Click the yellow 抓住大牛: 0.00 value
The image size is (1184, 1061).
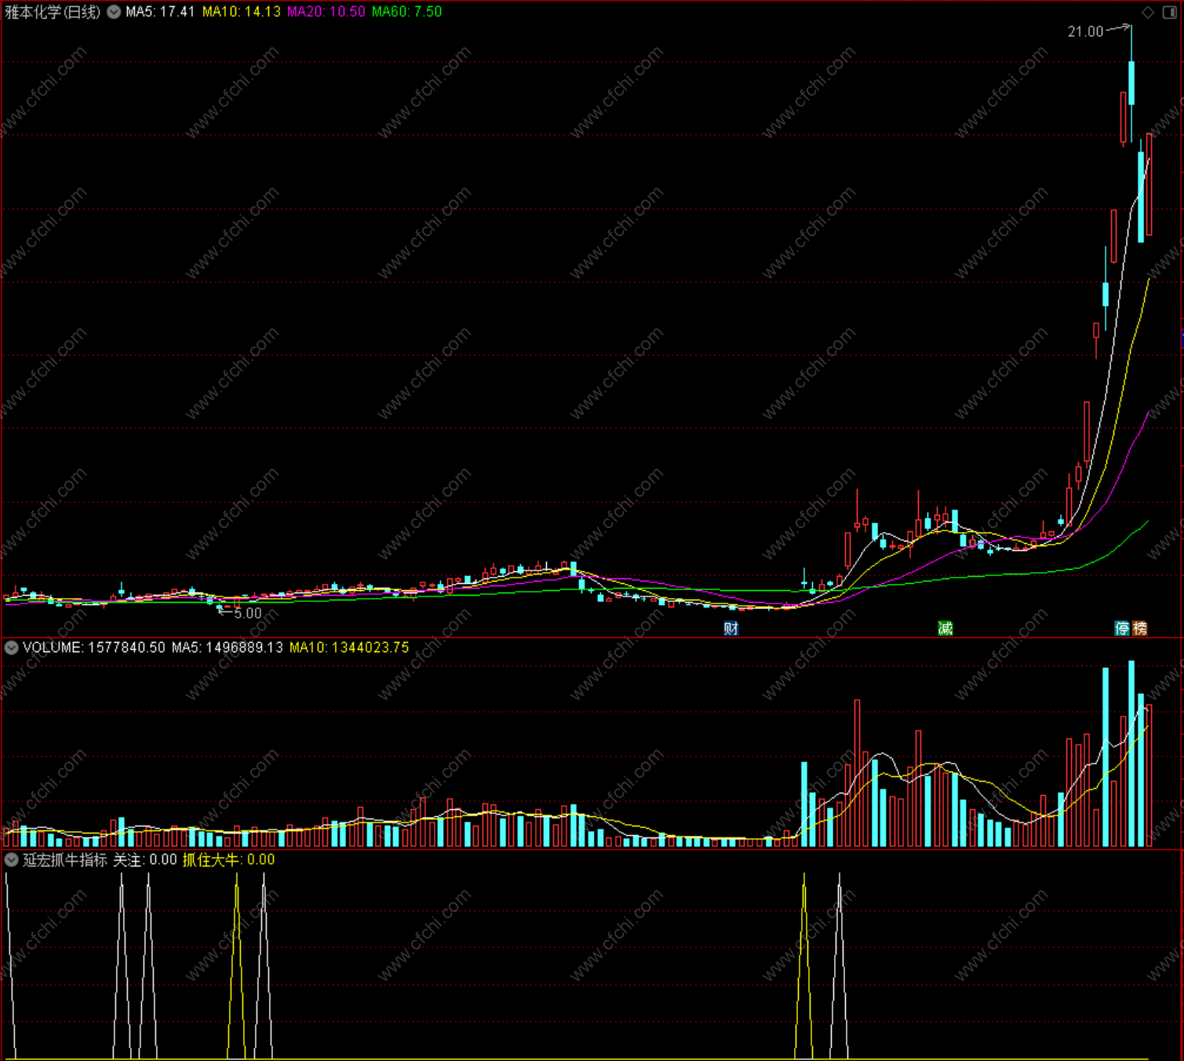(x=229, y=859)
